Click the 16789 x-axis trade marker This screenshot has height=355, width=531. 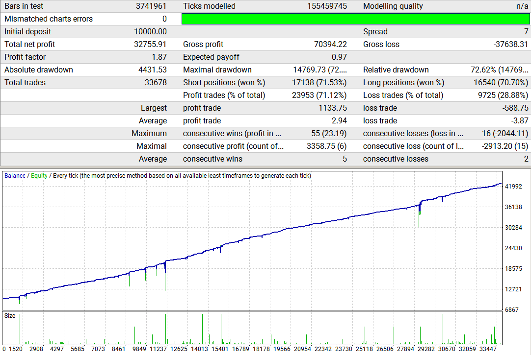pos(240,349)
